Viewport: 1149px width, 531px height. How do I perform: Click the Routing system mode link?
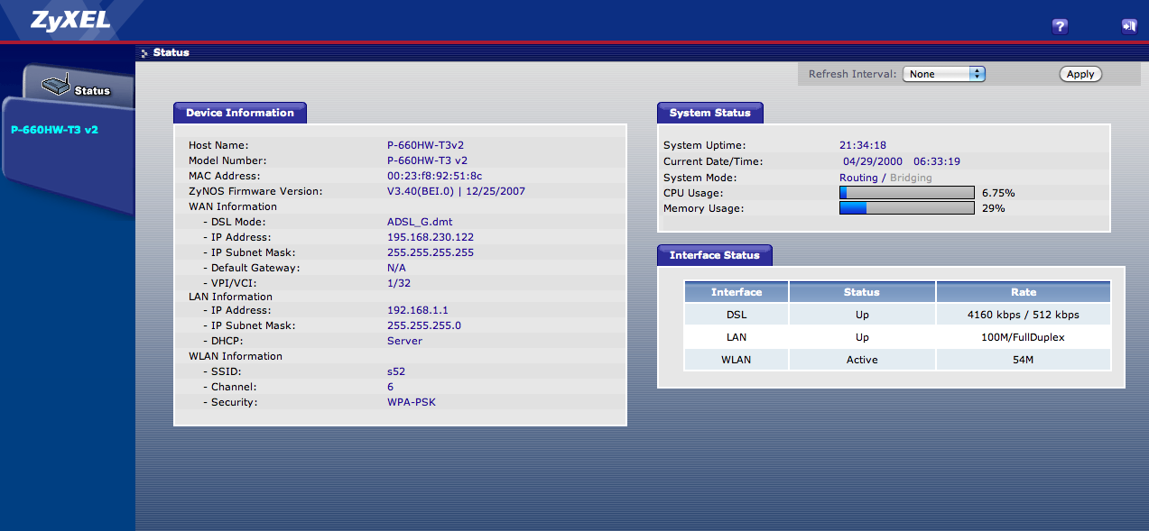[858, 178]
